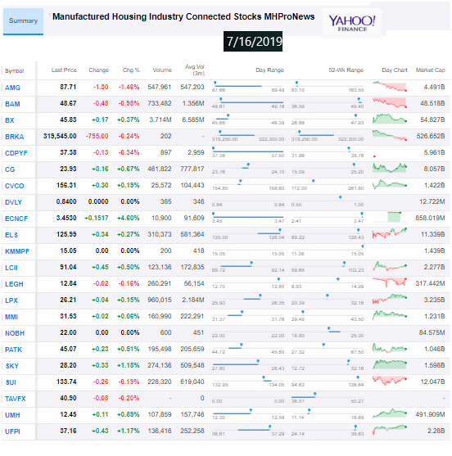The image size is (452, 456).
Task: Open the DVLY stock symbol link
Action: point(13,202)
